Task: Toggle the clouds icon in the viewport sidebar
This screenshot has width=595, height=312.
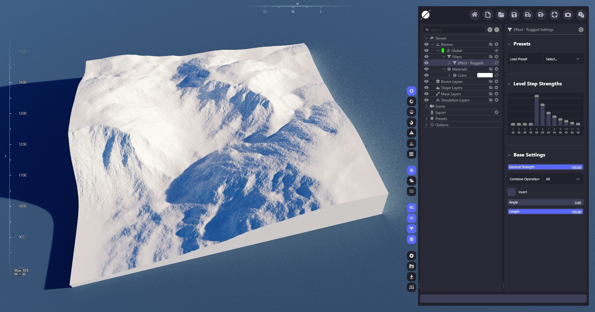Action: pyautogui.click(x=411, y=181)
